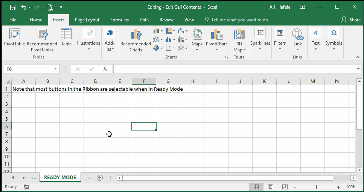The width and height of the screenshot is (364, 192).
Task: Select column header K
Action: [265, 81]
